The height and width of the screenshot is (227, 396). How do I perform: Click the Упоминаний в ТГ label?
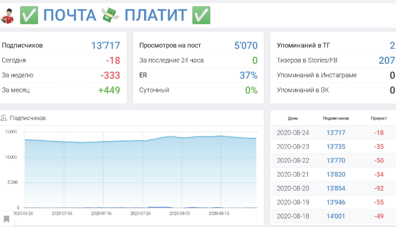[x=303, y=45]
